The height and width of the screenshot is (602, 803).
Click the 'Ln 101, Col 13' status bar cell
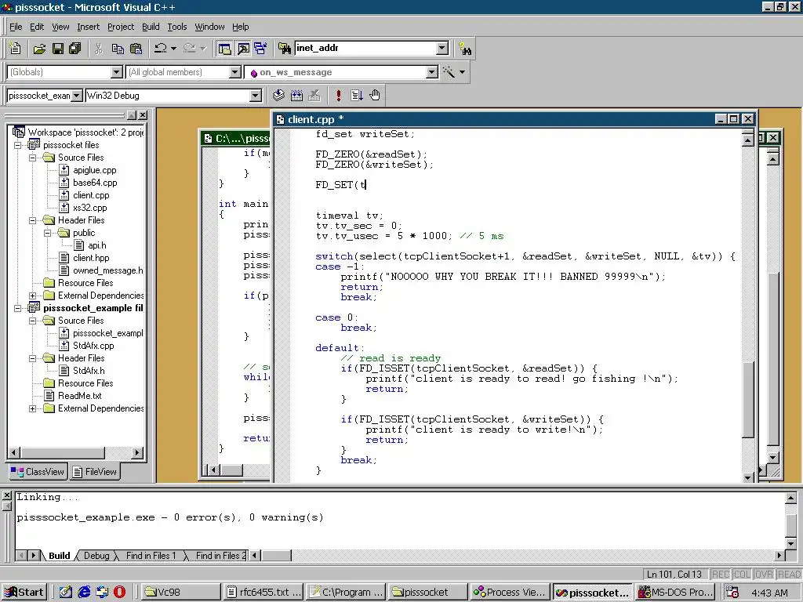(674, 575)
